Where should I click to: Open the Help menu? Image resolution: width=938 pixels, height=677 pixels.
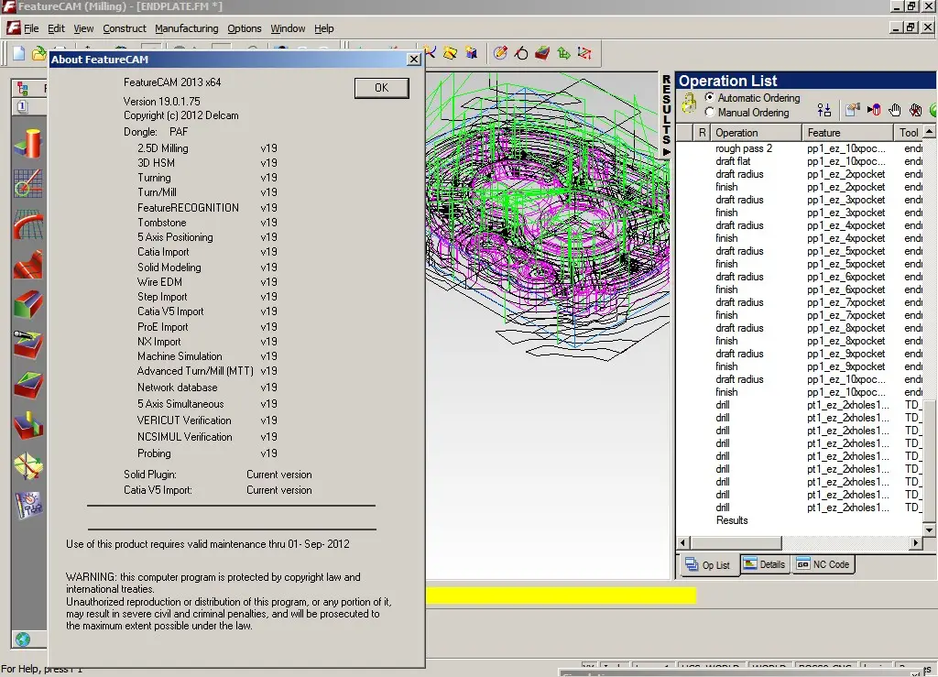click(323, 28)
